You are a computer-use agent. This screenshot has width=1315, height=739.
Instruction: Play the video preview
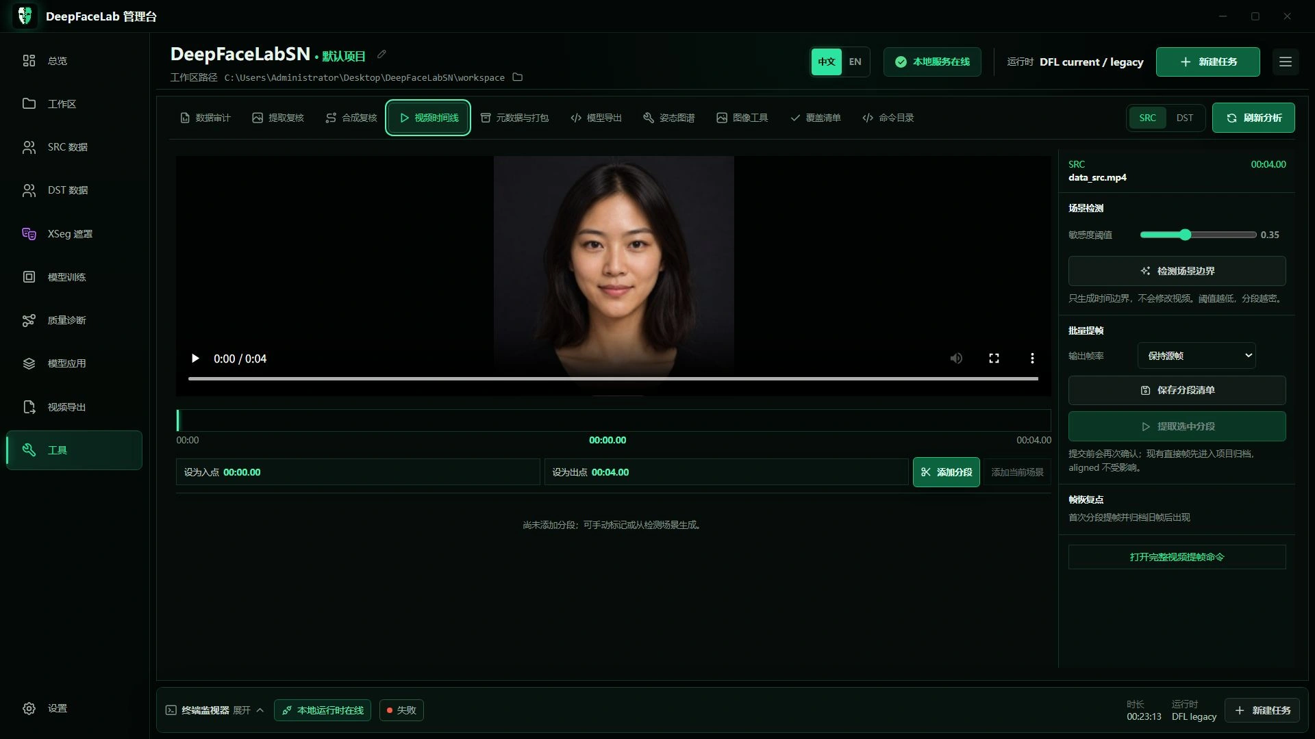pos(195,359)
